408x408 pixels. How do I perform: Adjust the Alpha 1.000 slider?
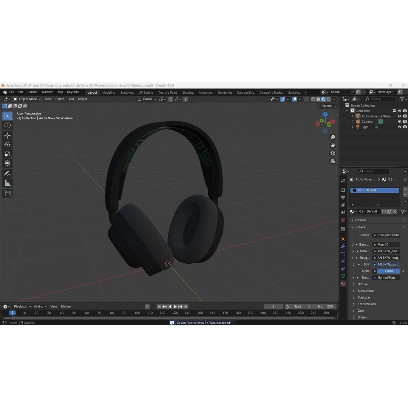click(388, 271)
